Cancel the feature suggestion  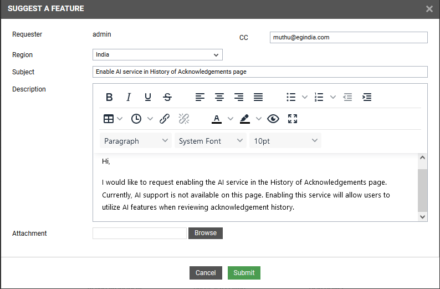click(206, 273)
